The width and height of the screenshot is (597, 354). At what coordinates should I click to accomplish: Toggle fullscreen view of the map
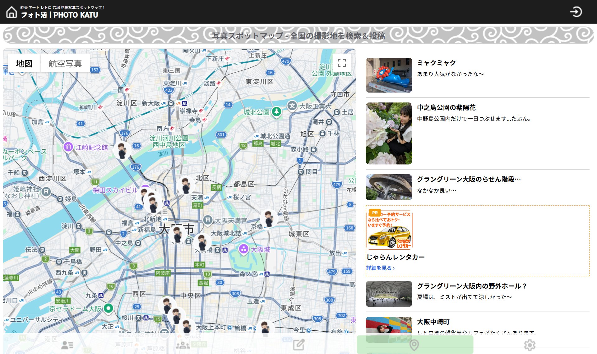(x=342, y=63)
